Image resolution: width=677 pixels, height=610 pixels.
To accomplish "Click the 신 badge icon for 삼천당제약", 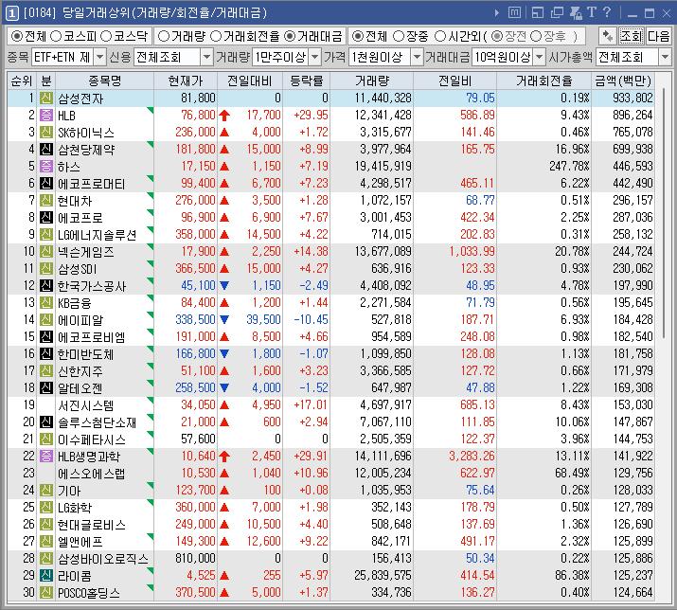I will 46,149.
